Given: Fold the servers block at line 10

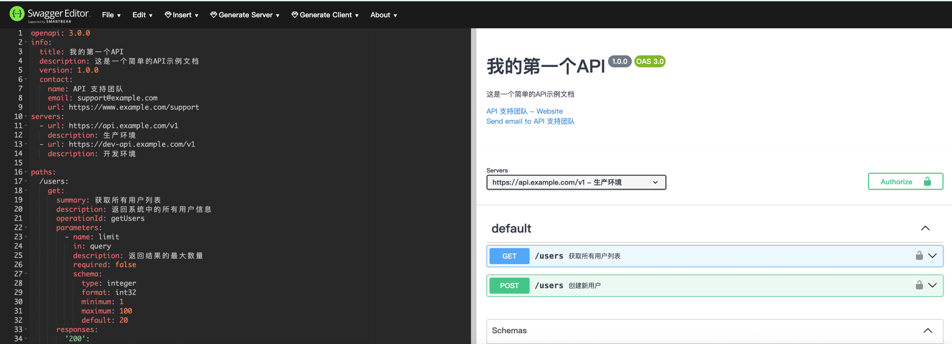Looking at the screenshot, I should [26, 117].
